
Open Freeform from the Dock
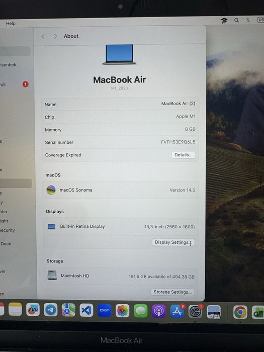tap(33, 310)
